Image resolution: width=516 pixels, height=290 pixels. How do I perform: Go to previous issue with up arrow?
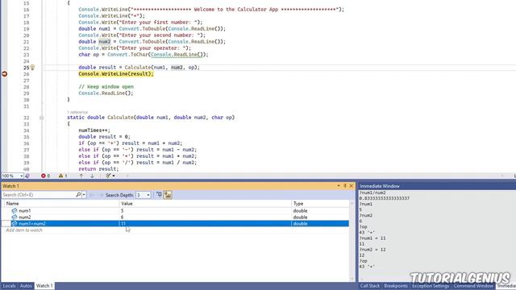[x=81, y=176]
